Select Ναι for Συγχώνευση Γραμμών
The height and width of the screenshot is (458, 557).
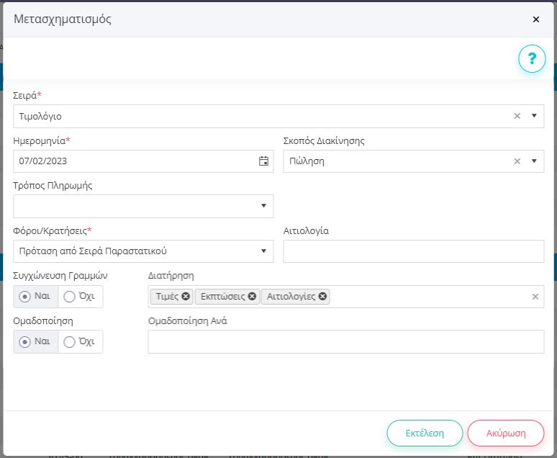point(25,297)
